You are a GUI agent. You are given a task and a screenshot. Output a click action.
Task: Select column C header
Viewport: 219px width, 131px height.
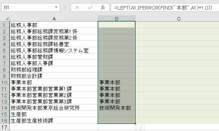tap(177, 19)
